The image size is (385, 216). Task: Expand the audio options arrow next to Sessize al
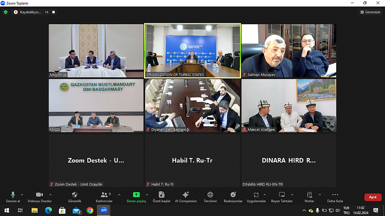22,195
